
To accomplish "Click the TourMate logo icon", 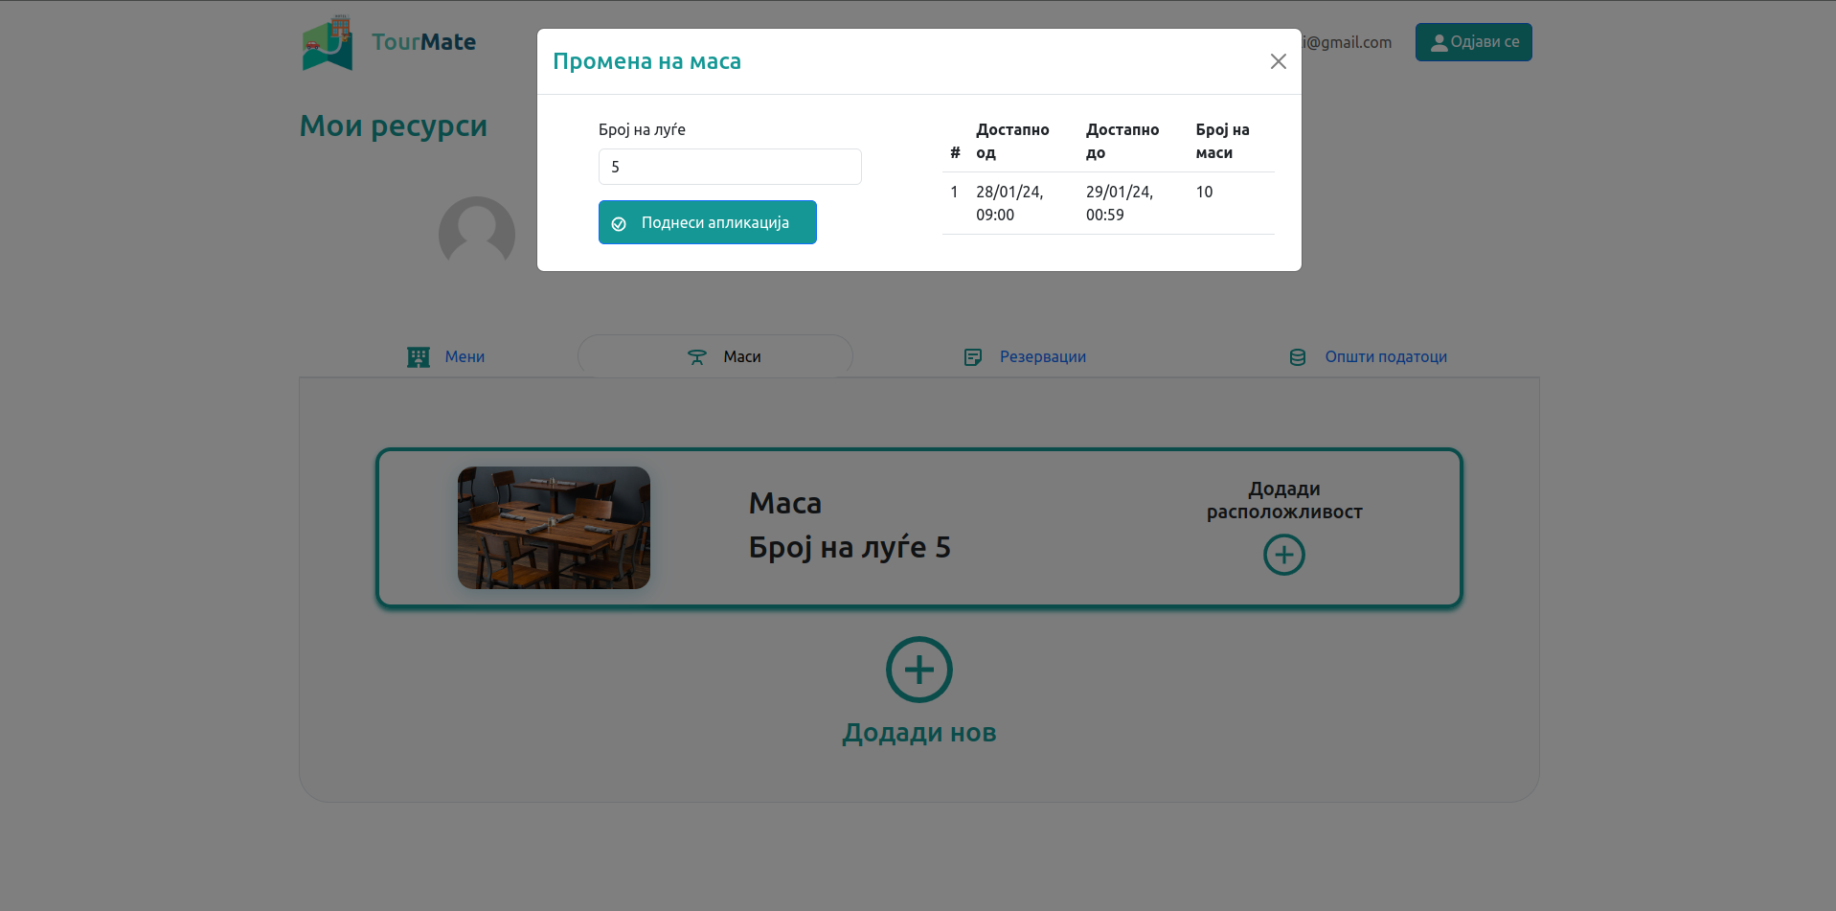I will pos(328,43).
